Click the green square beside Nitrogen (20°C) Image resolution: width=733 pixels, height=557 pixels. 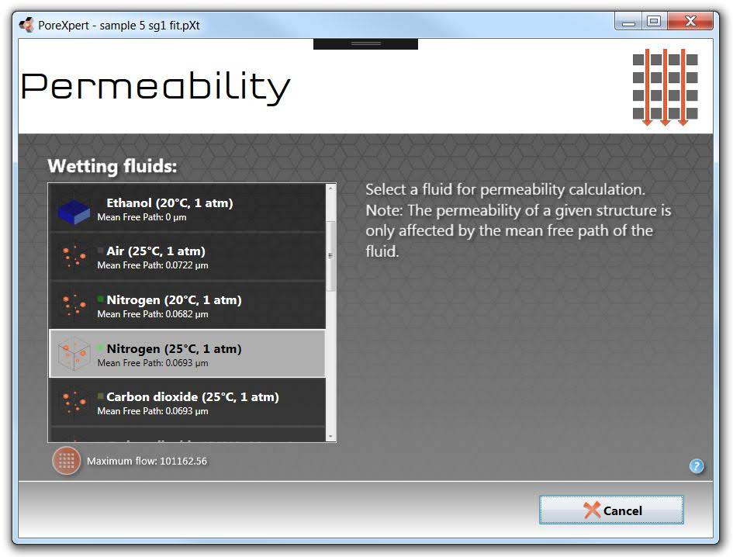[101, 299]
